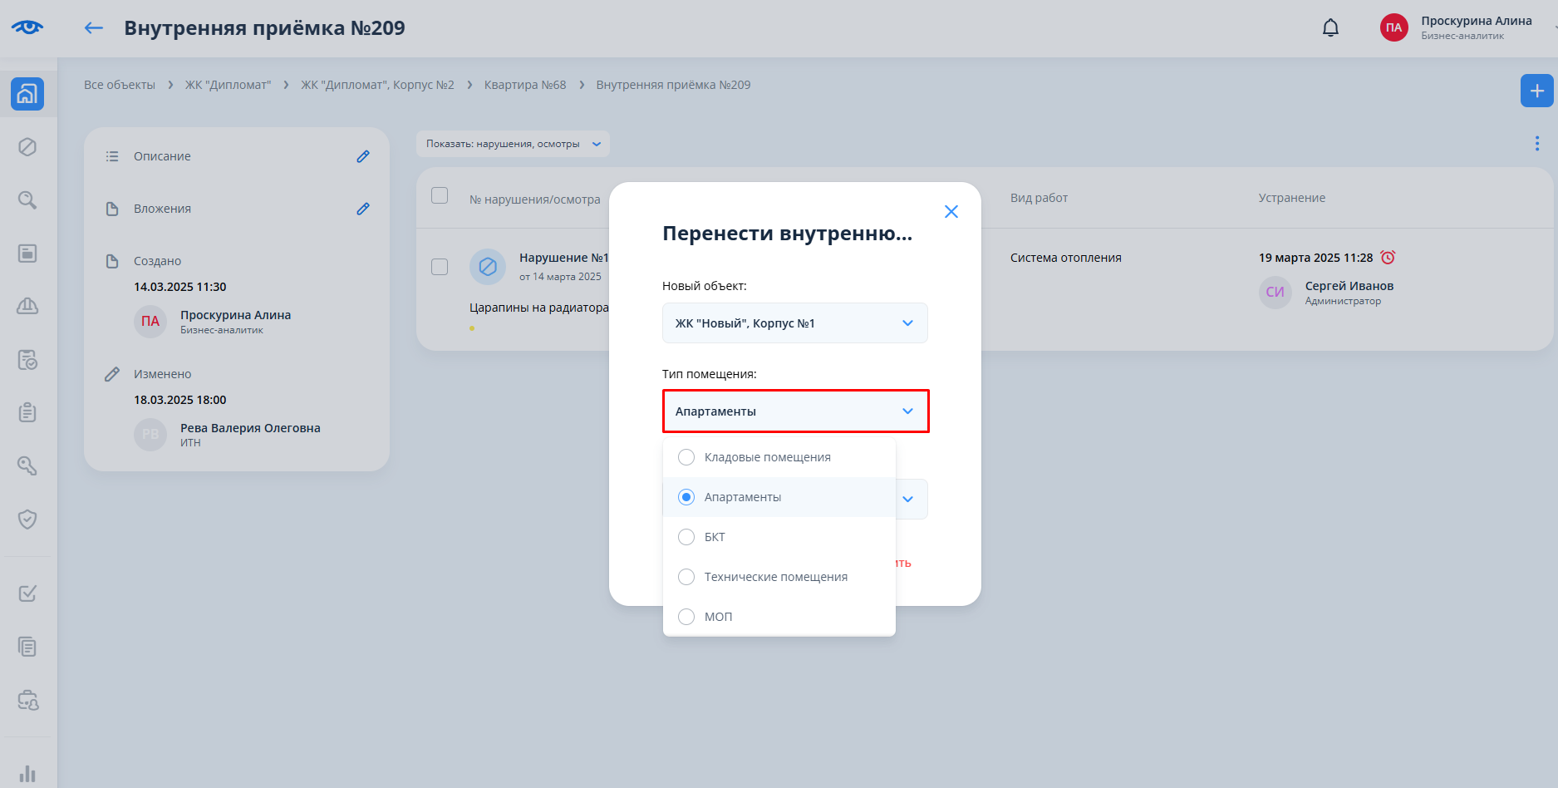The image size is (1558, 788).
Task: Edit the Вложения section with pencil icon
Action: (x=363, y=209)
